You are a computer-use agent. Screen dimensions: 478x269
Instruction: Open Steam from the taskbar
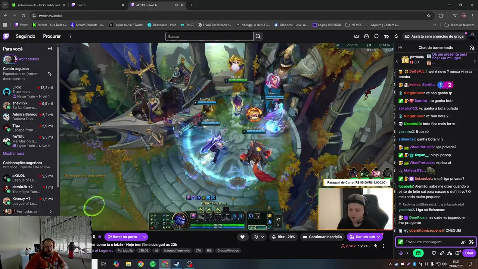click(177, 264)
